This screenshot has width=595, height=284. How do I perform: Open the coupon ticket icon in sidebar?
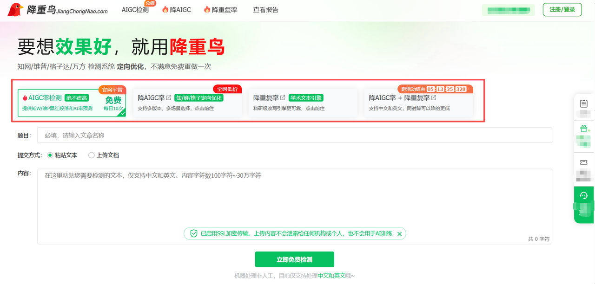584,162
